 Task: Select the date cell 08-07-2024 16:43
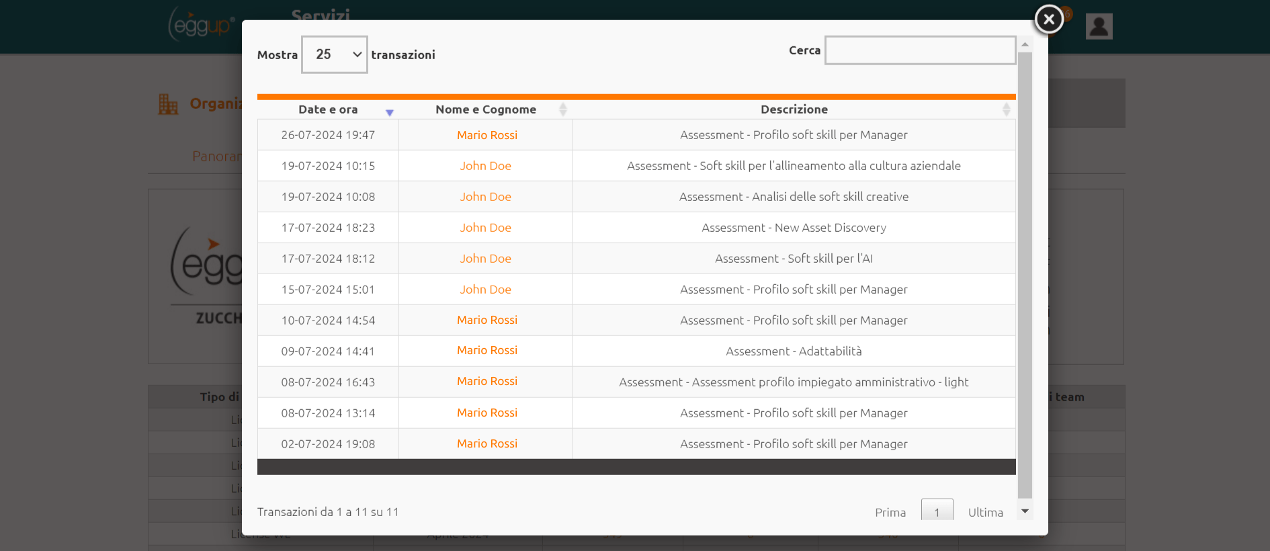point(328,382)
